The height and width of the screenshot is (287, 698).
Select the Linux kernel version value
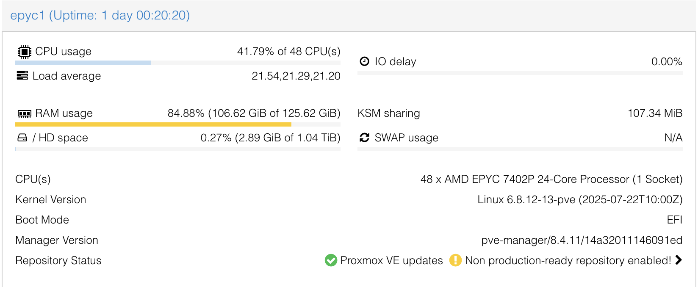coord(579,200)
